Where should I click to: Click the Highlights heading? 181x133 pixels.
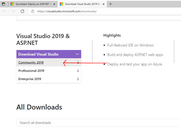[112, 35]
